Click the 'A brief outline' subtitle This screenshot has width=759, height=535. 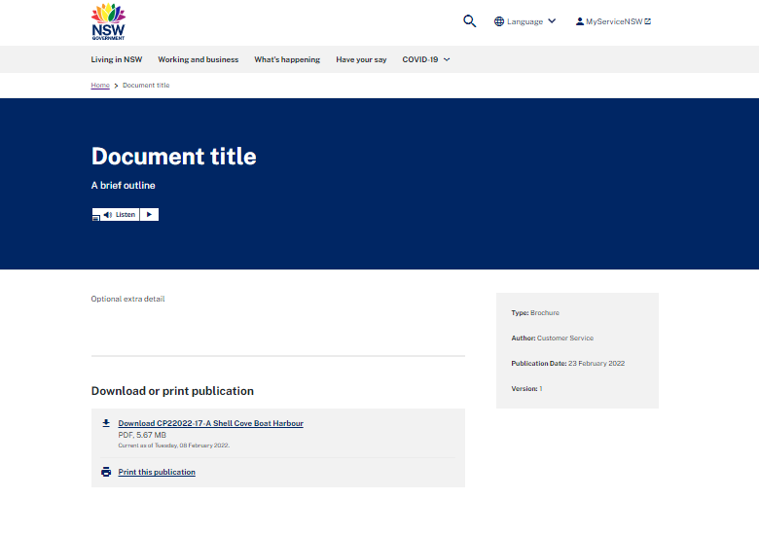[124, 185]
